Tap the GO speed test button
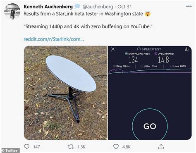The image size is (196, 153). 150,126
